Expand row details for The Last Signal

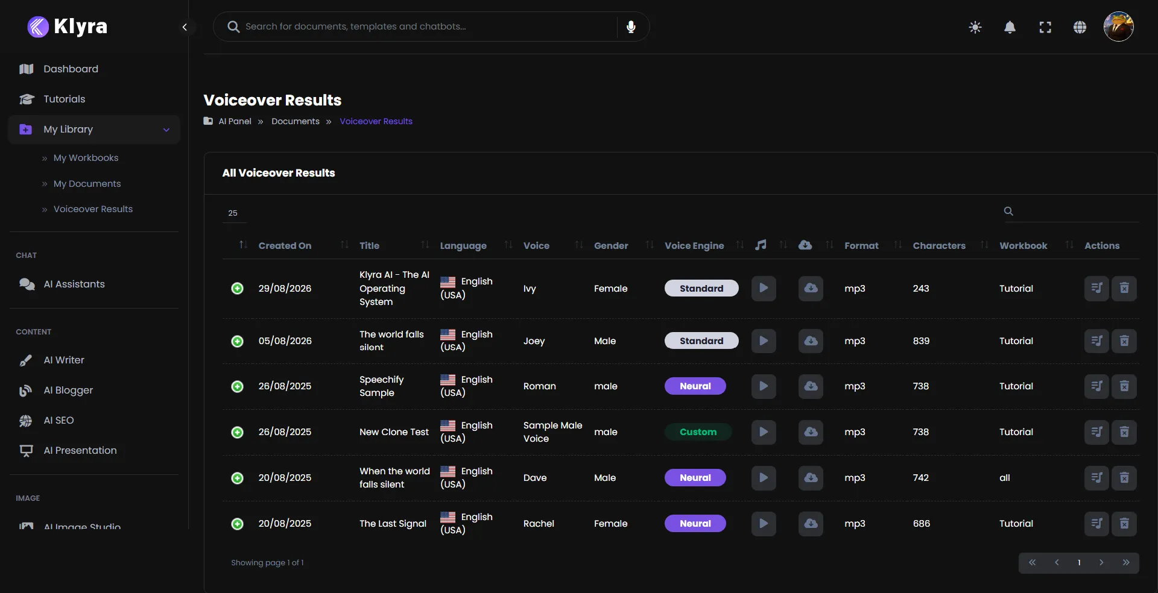(238, 524)
